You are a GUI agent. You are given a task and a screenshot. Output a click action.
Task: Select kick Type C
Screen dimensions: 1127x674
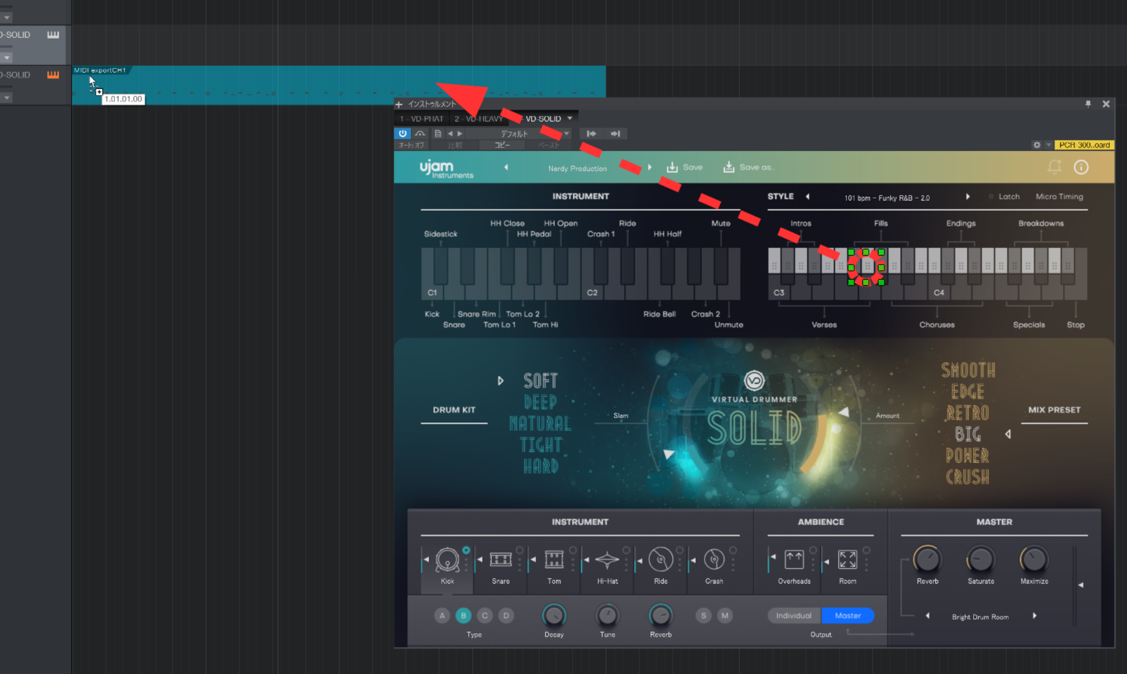pos(484,616)
